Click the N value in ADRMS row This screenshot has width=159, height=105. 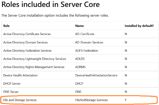click(x=126, y=67)
